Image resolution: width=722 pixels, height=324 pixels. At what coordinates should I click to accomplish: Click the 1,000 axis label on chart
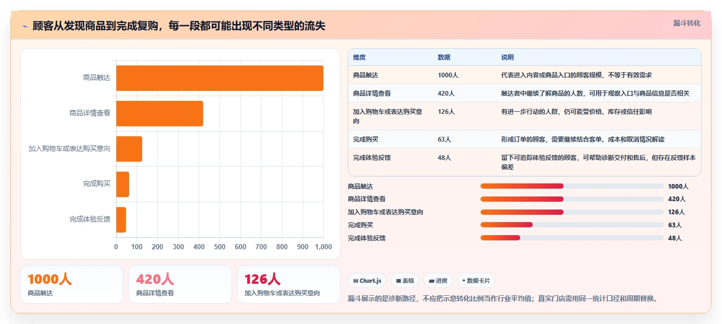coord(323,247)
